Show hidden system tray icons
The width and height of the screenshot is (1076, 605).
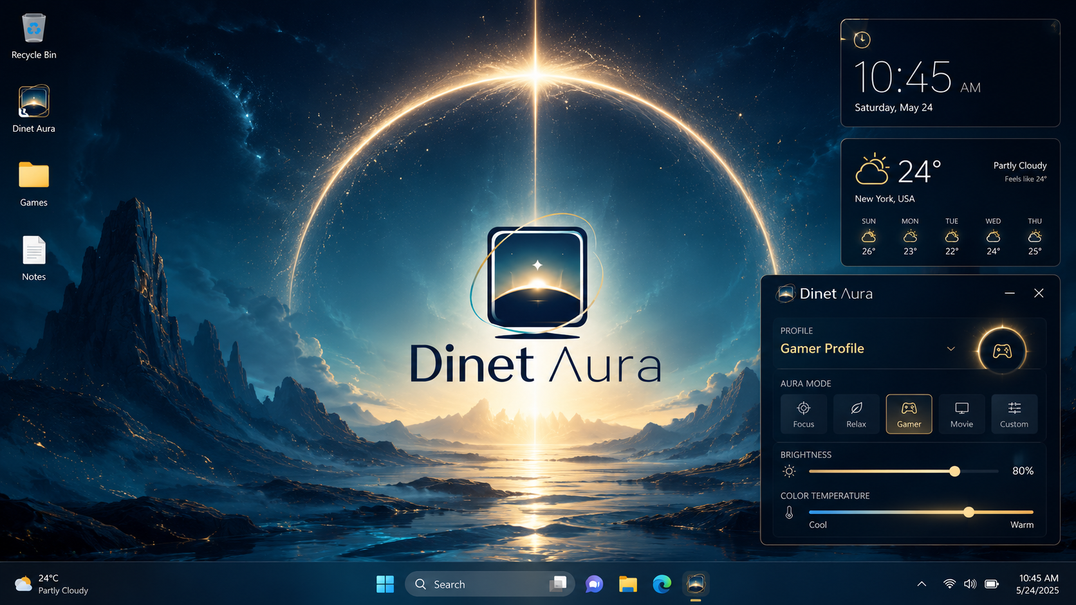click(x=922, y=584)
